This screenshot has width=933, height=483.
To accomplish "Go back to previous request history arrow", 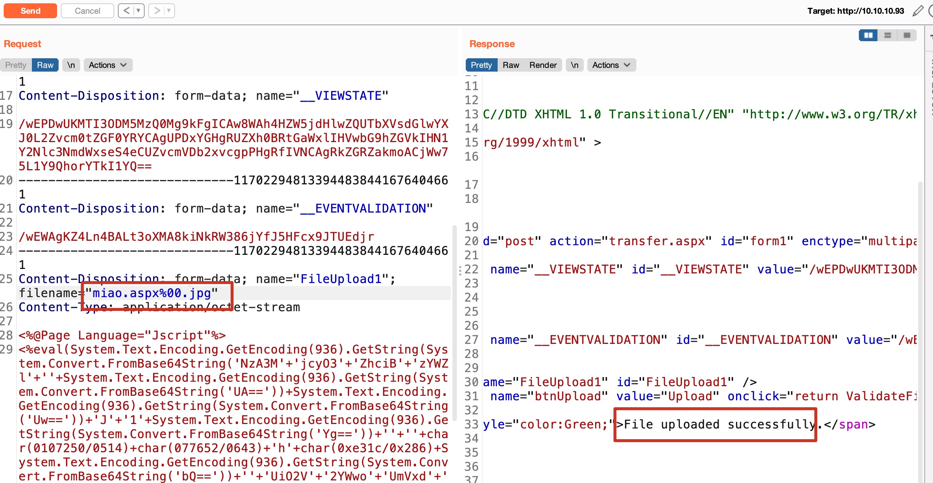I will tap(126, 11).
